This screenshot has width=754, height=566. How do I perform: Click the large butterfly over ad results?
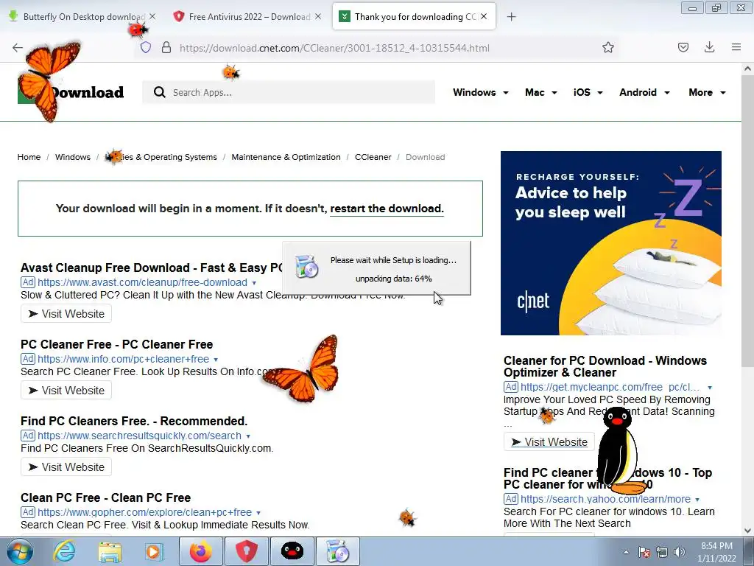[x=302, y=370]
